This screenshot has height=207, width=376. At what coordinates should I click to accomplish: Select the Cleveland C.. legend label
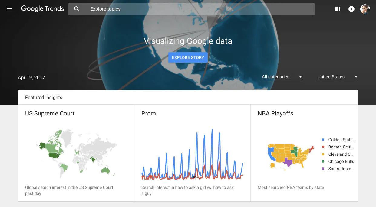[x=341, y=154]
